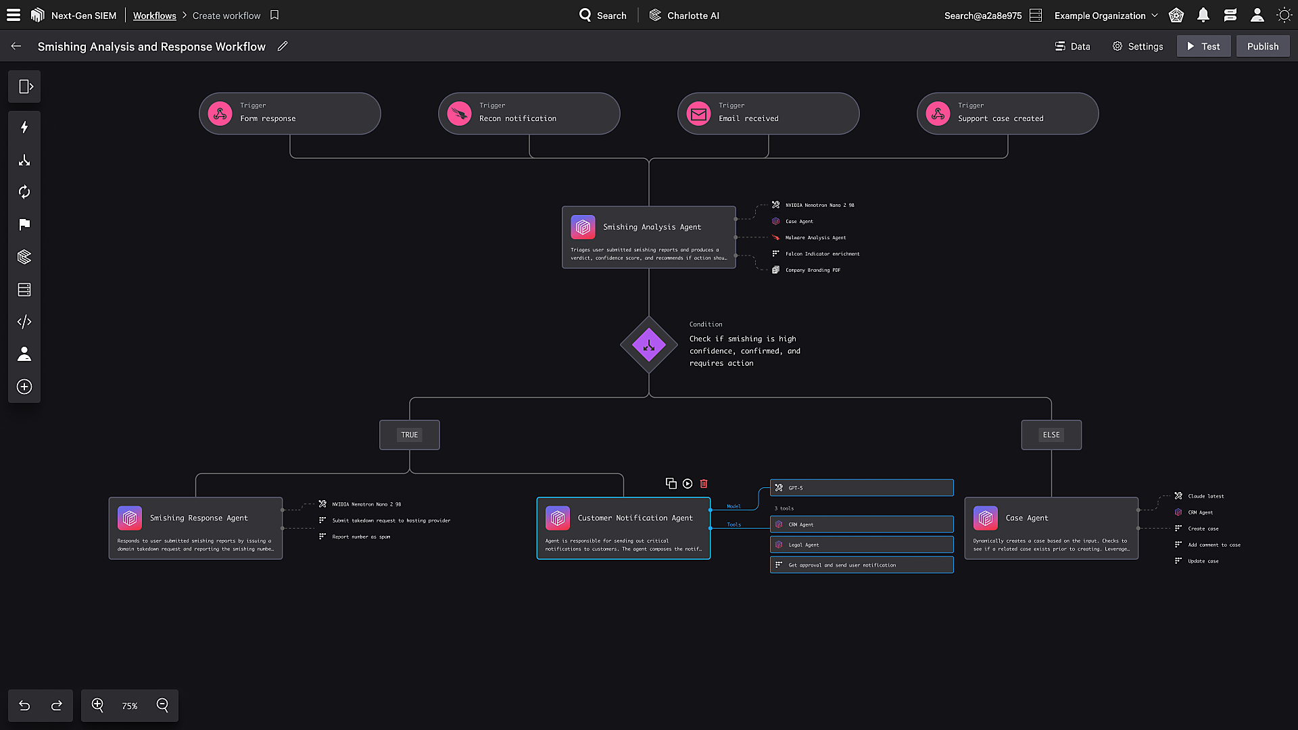Bookmark this page with bookmark icon
Screen dimensions: 1298x730
[274, 15]
